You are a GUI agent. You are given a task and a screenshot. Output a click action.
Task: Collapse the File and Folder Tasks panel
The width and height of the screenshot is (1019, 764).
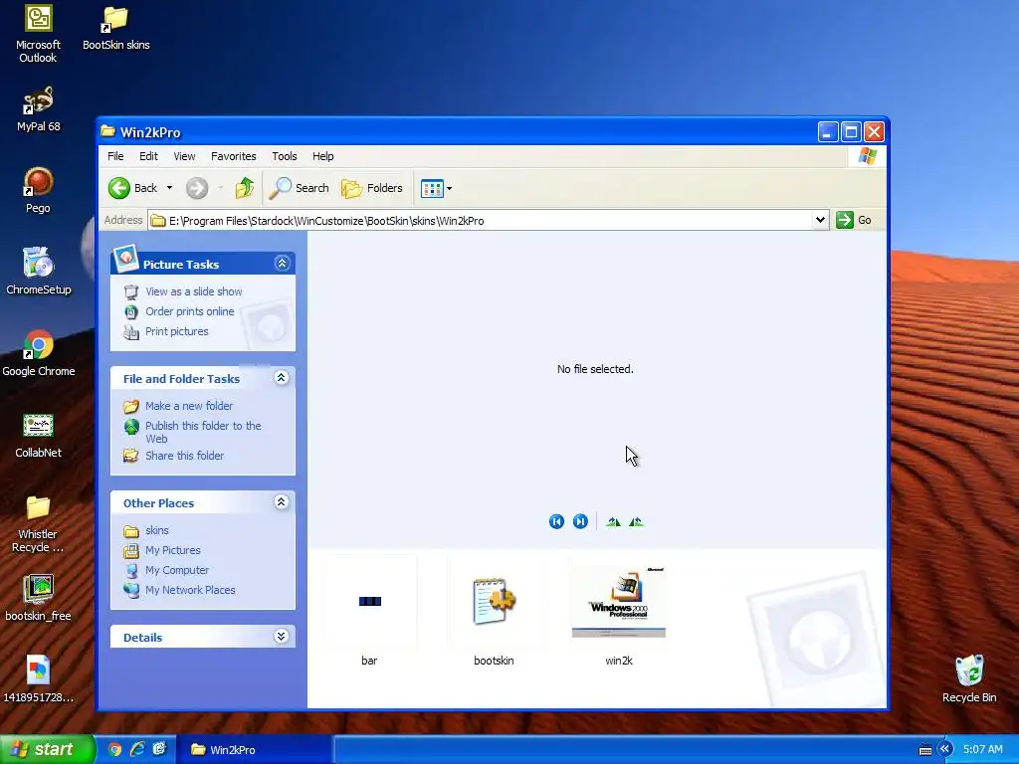(x=282, y=377)
